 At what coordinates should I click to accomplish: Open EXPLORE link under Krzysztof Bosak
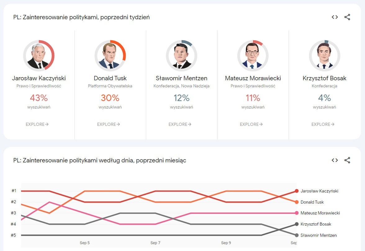[323, 124]
